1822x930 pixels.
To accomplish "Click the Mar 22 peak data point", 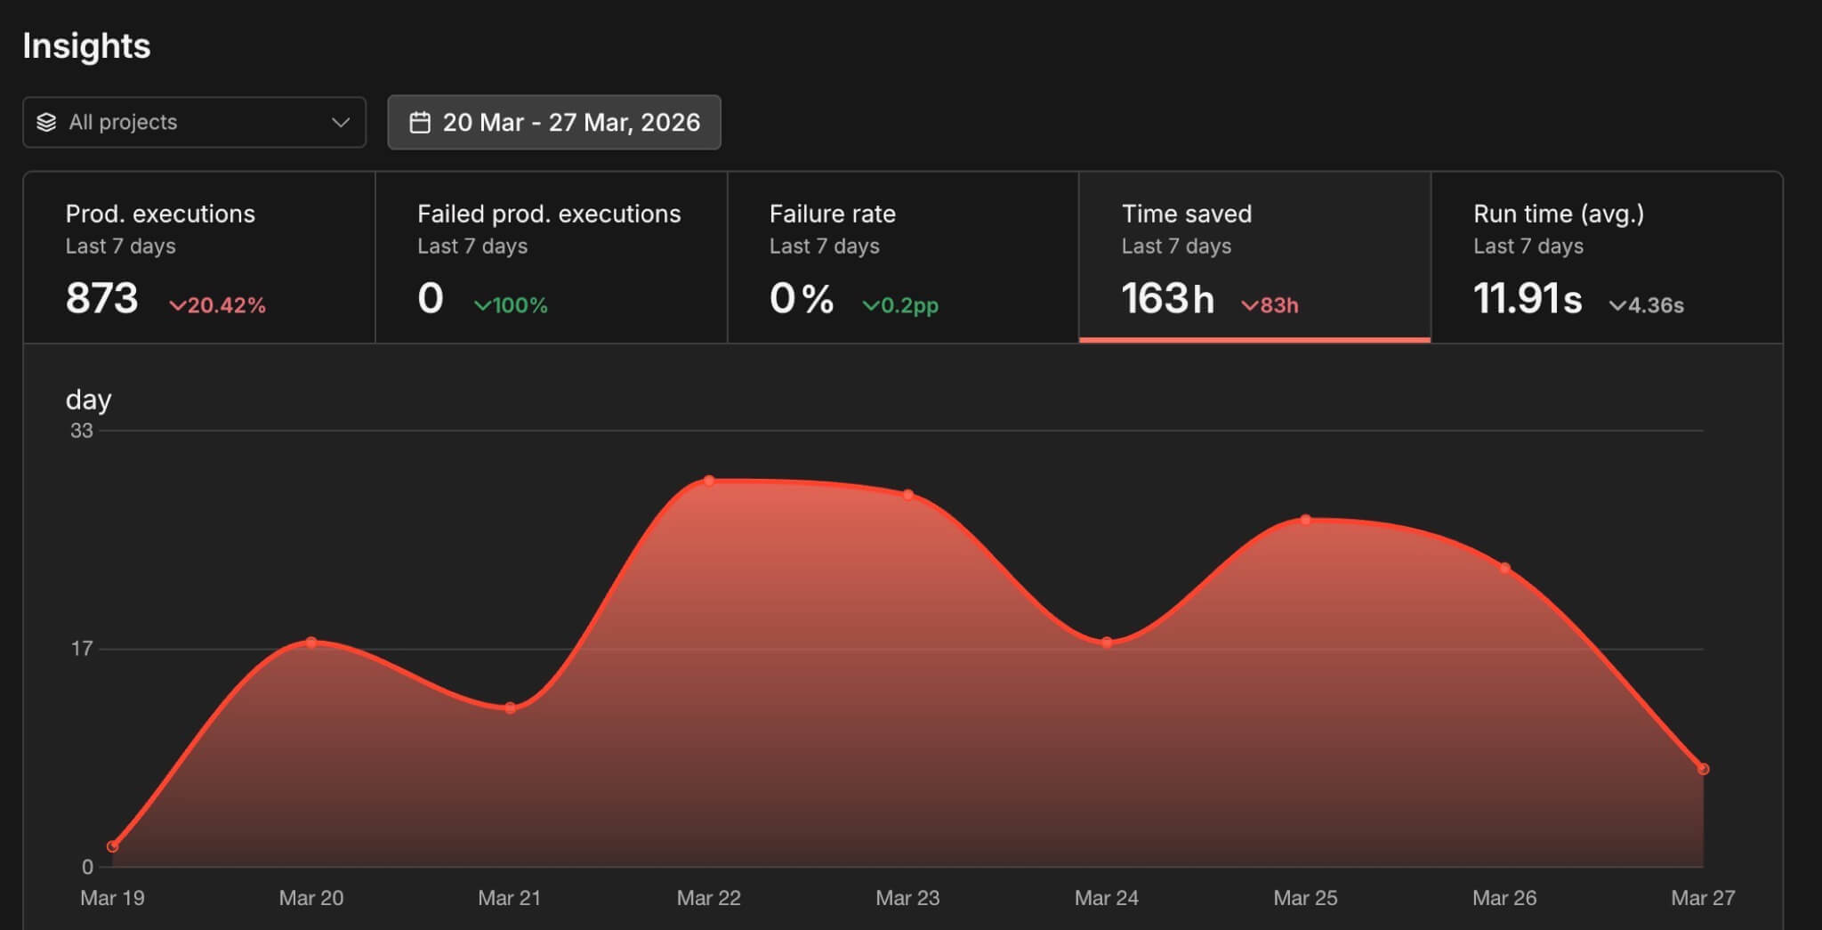I will coord(709,481).
